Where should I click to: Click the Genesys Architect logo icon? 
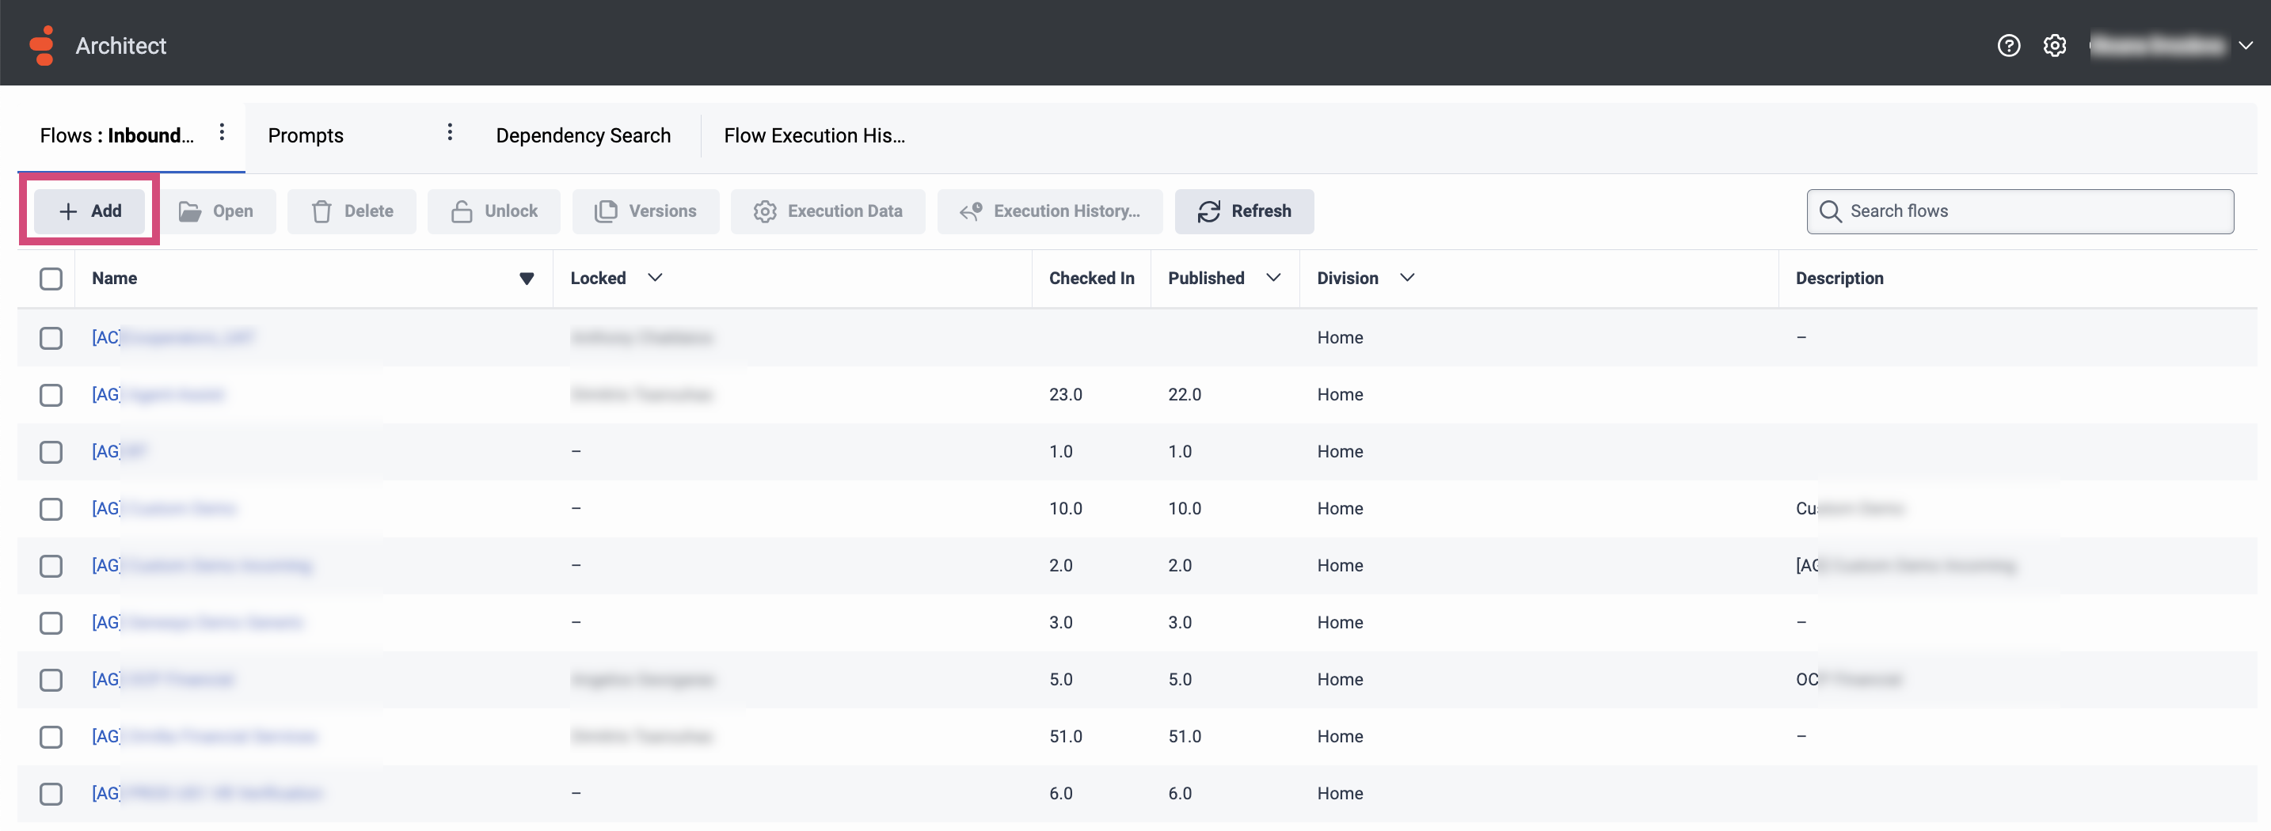(41, 45)
